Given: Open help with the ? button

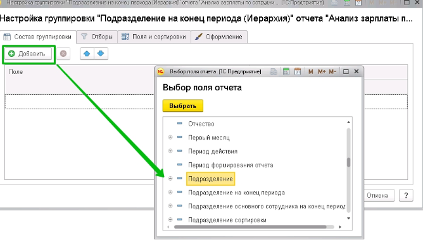Looking at the screenshot, I should pyautogui.click(x=406, y=195).
